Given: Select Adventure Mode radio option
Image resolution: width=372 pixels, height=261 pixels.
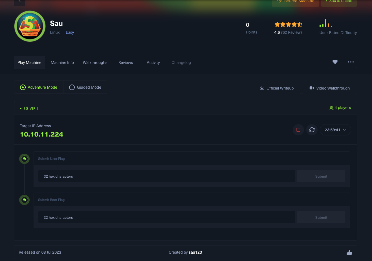Looking at the screenshot, I should point(39,87).
